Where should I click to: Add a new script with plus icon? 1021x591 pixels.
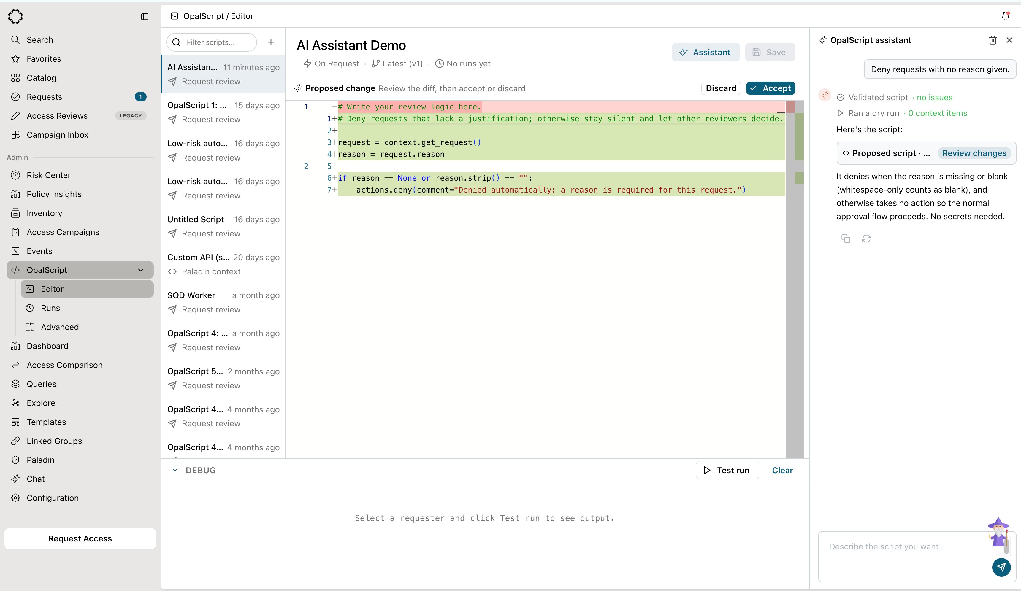[271, 42]
